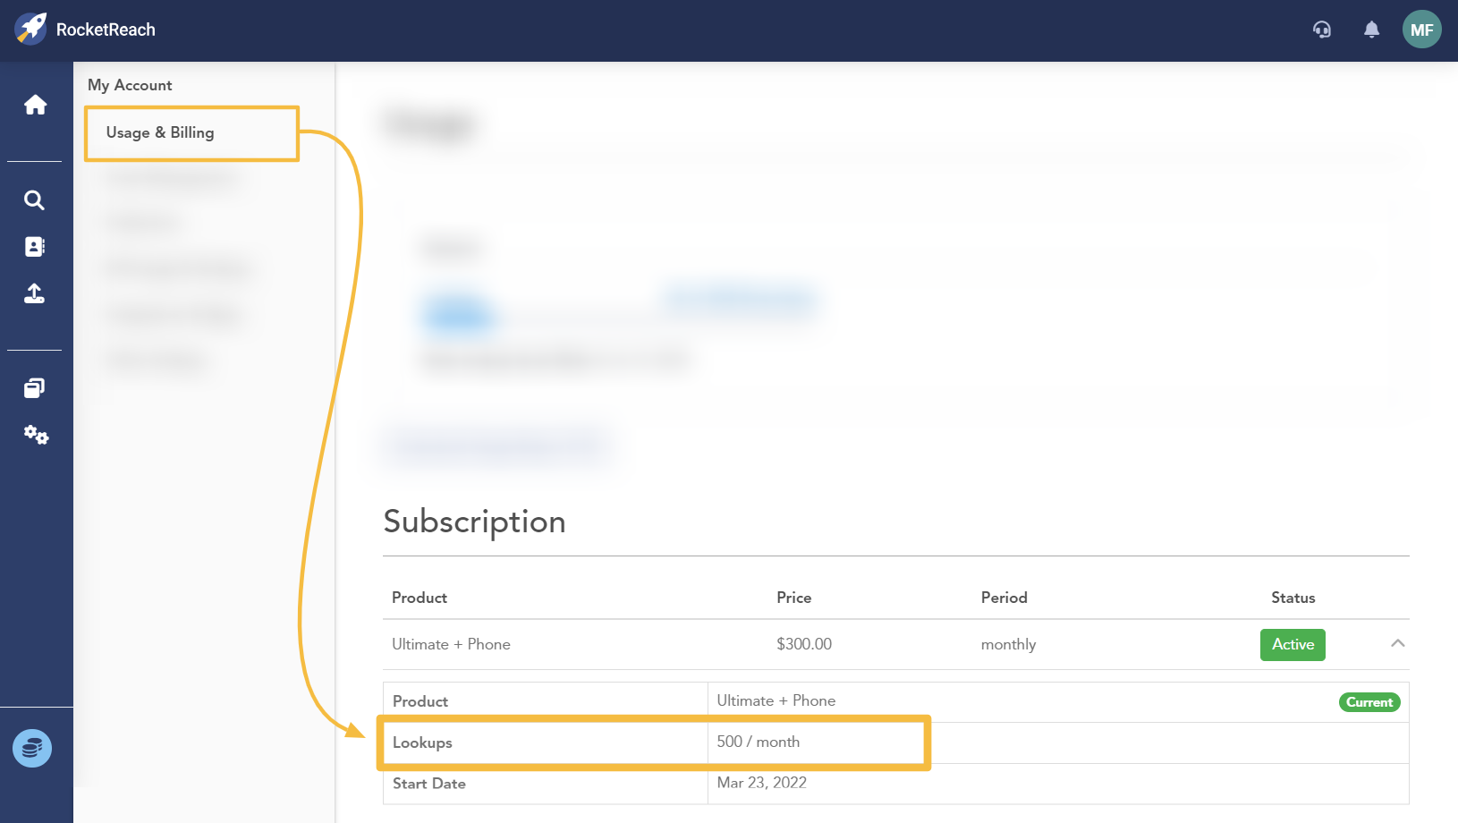Open the notifications bell
The image size is (1458, 823).
point(1371,30)
